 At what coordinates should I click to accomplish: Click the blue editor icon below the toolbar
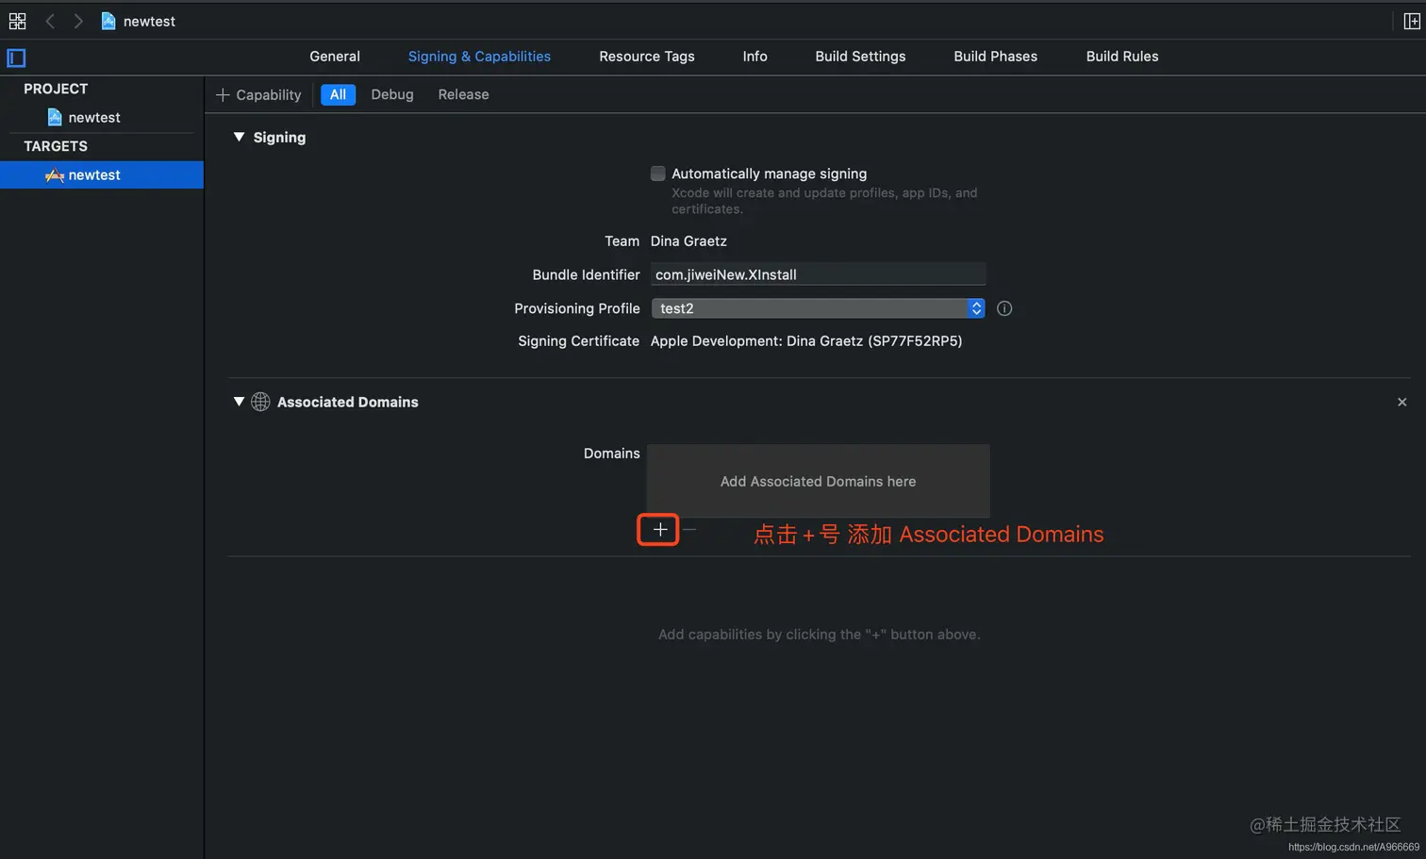tap(15, 58)
